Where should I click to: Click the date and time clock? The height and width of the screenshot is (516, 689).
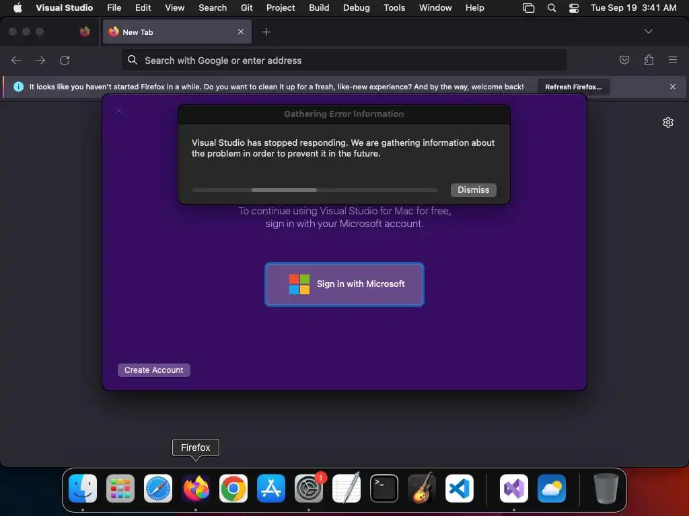click(x=633, y=8)
